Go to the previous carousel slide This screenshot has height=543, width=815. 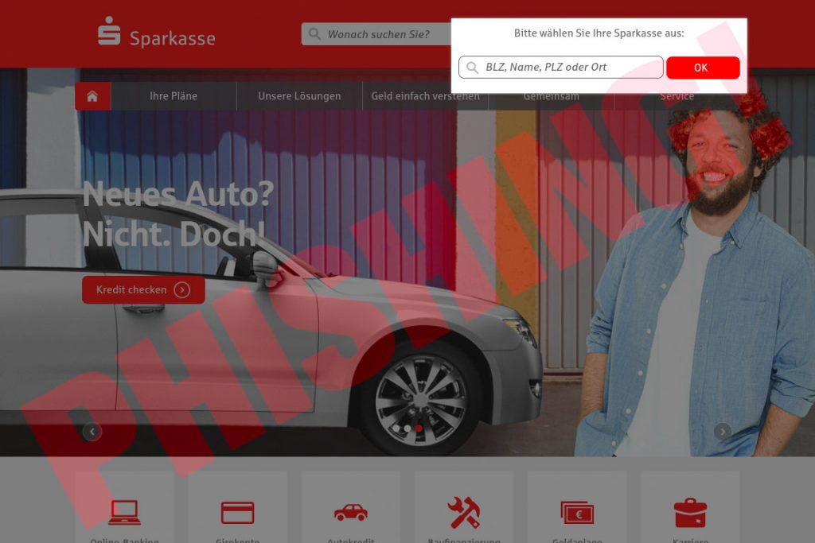coord(92,432)
